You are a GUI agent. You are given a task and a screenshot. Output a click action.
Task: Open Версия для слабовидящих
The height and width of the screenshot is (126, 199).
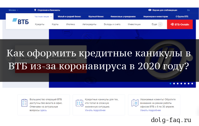165,10
